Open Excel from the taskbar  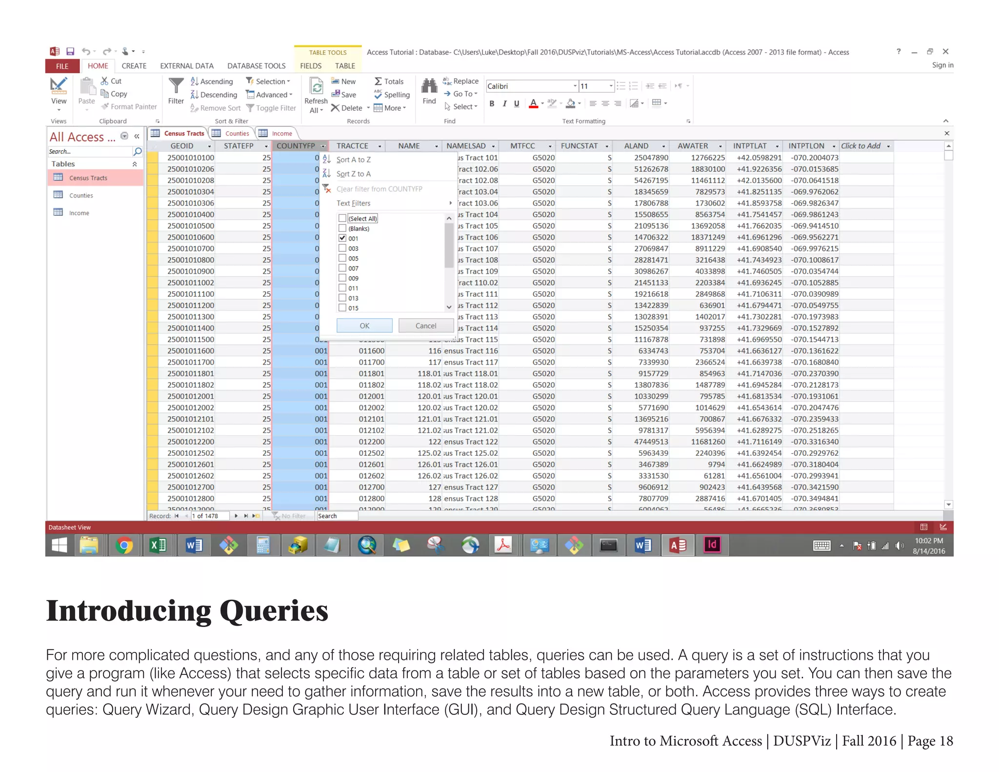158,545
